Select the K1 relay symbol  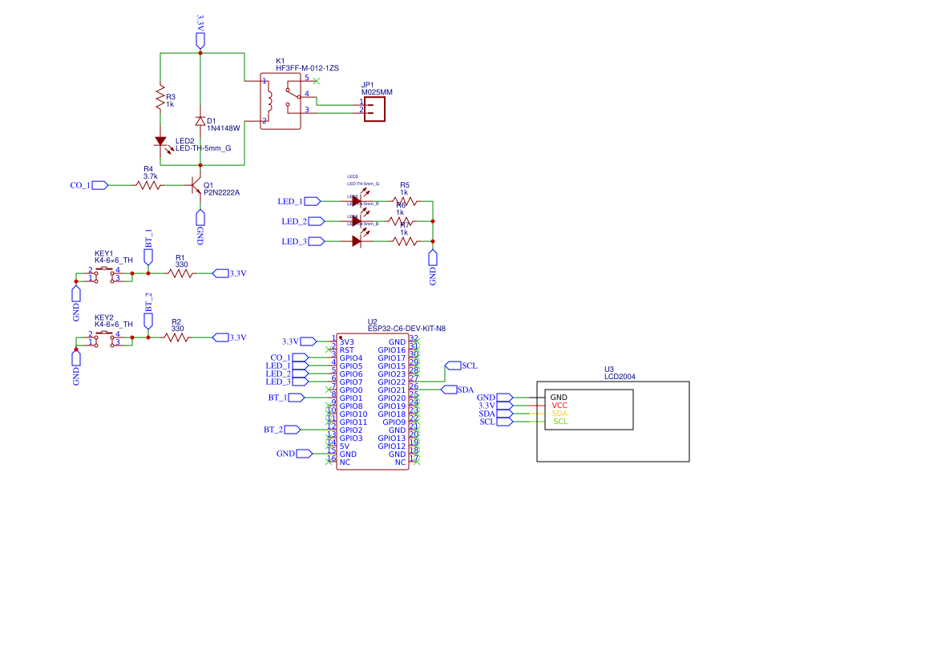point(280,101)
